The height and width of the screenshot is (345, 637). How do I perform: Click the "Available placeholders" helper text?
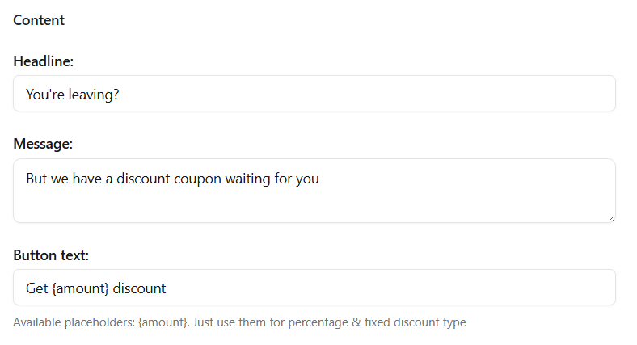[x=239, y=322]
